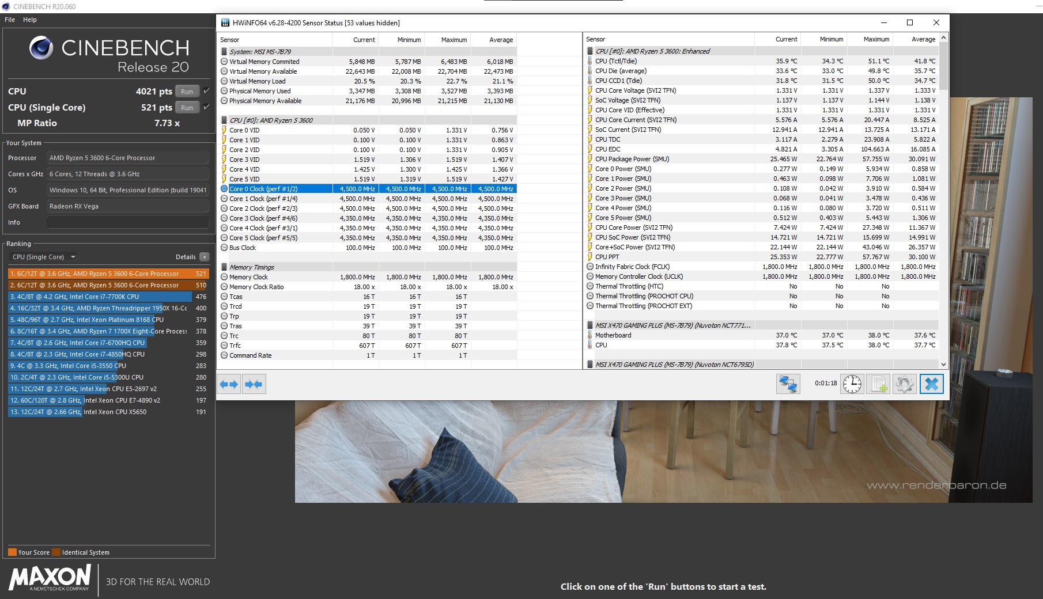This screenshot has height=599, width=1043.
Task: Click the Processor field showing AMD Ryzen 5 3600
Action: [128, 158]
